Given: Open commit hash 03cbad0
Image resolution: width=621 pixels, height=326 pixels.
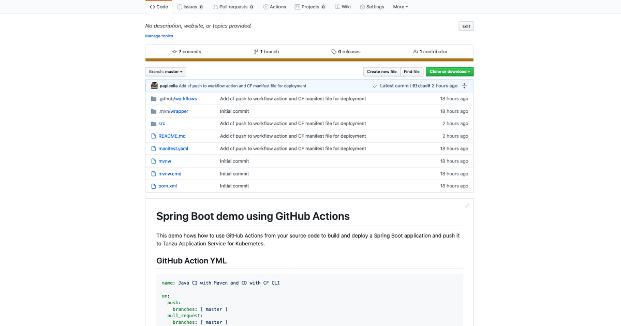Looking at the screenshot, I should click(x=421, y=86).
